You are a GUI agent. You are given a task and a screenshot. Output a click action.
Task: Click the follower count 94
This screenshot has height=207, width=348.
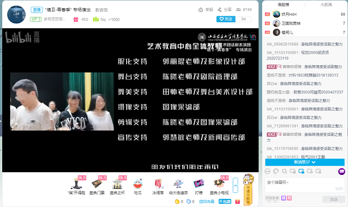(244, 19)
